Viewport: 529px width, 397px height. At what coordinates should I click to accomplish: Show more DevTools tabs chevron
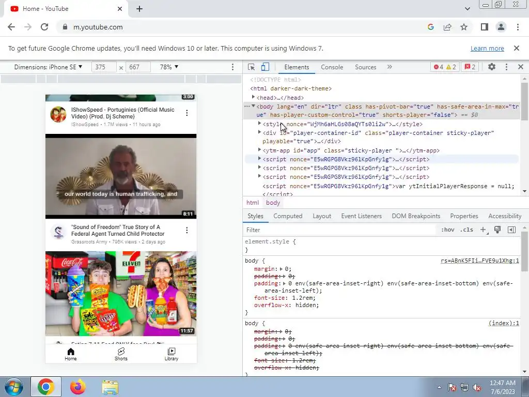coord(390,67)
